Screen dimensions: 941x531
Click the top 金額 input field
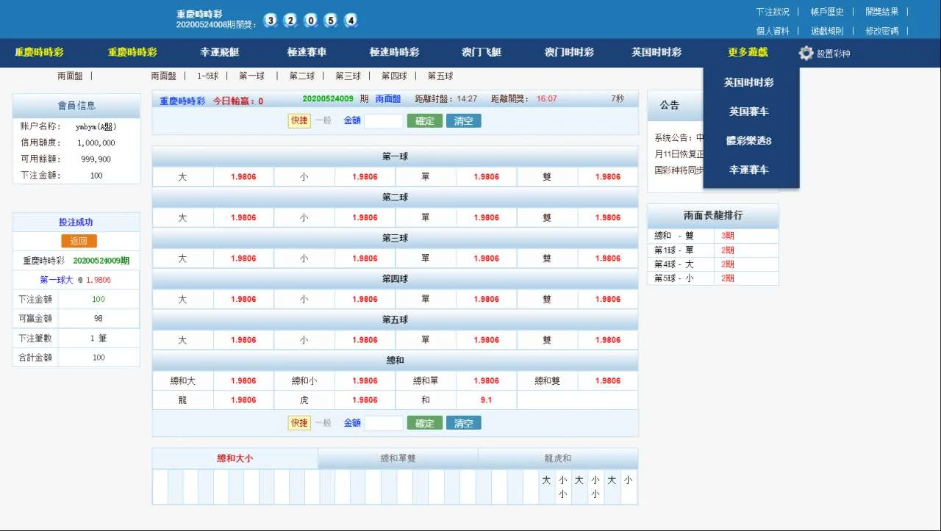click(383, 121)
